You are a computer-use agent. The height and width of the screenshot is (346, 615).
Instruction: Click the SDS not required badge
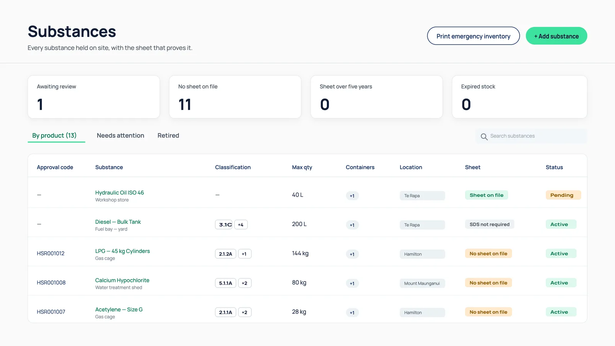[x=490, y=224]
